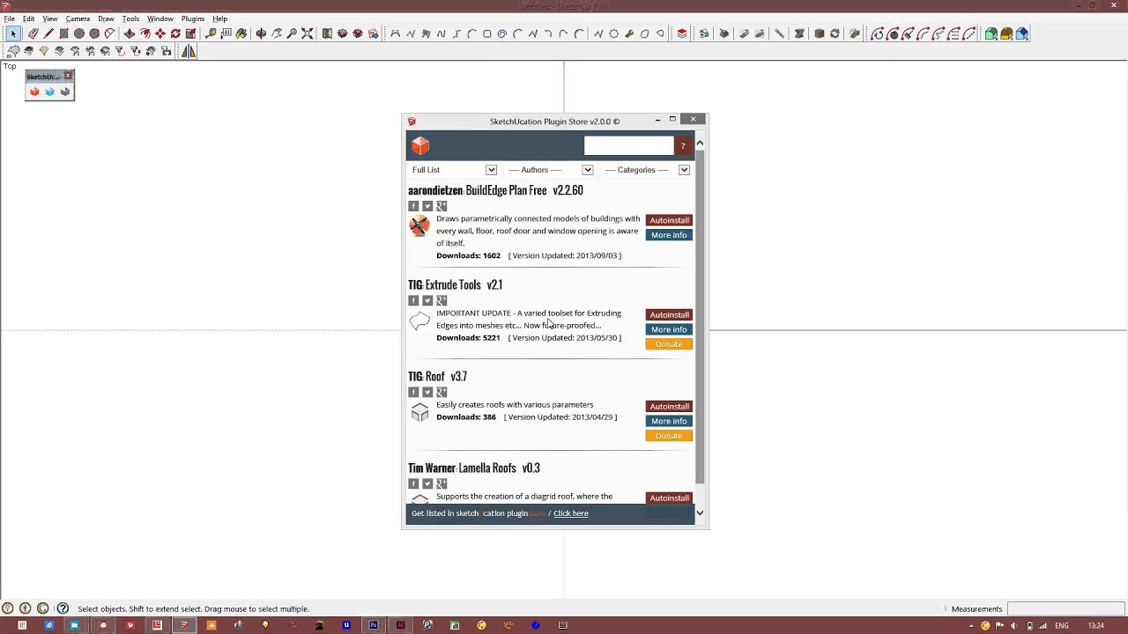
Task: Open the SketchUcation layers stack icon
Action: pos(682,33)
